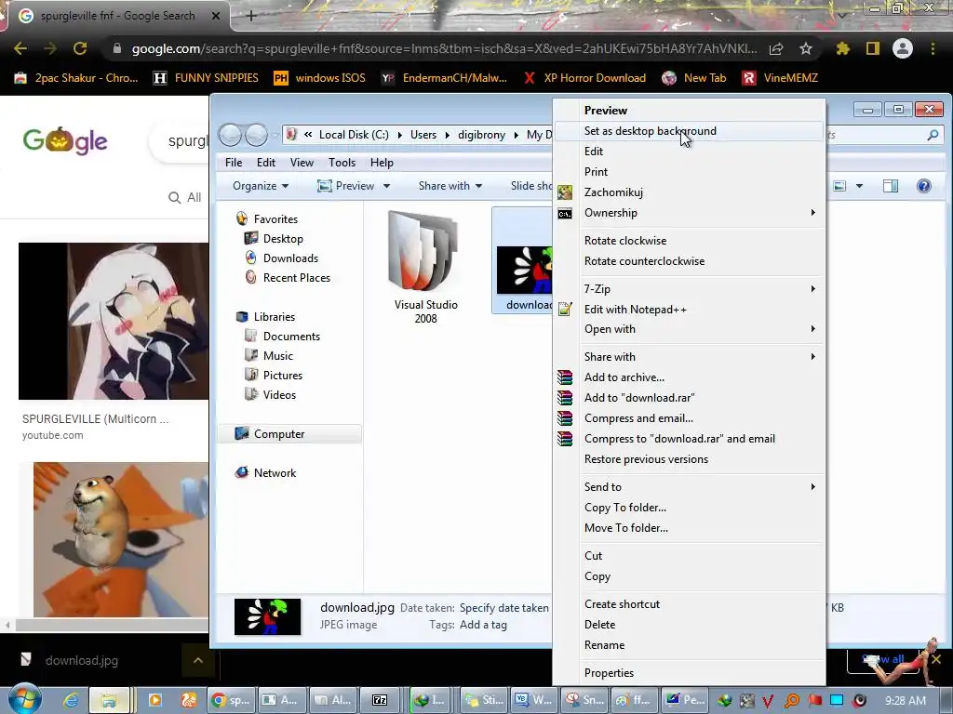Open the 2pac Shakur bookmark
The image size is (953, 714).
[x=76, y=78]
